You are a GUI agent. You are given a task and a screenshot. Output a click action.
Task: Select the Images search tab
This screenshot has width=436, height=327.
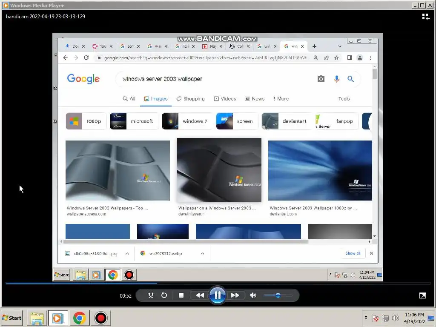point(156,99)
